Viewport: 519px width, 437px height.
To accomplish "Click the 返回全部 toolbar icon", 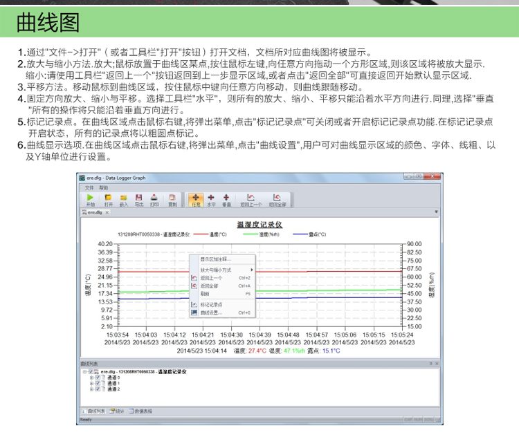I will [278, 198].
